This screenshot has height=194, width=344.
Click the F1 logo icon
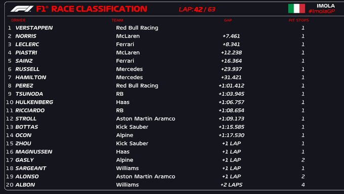22,9
